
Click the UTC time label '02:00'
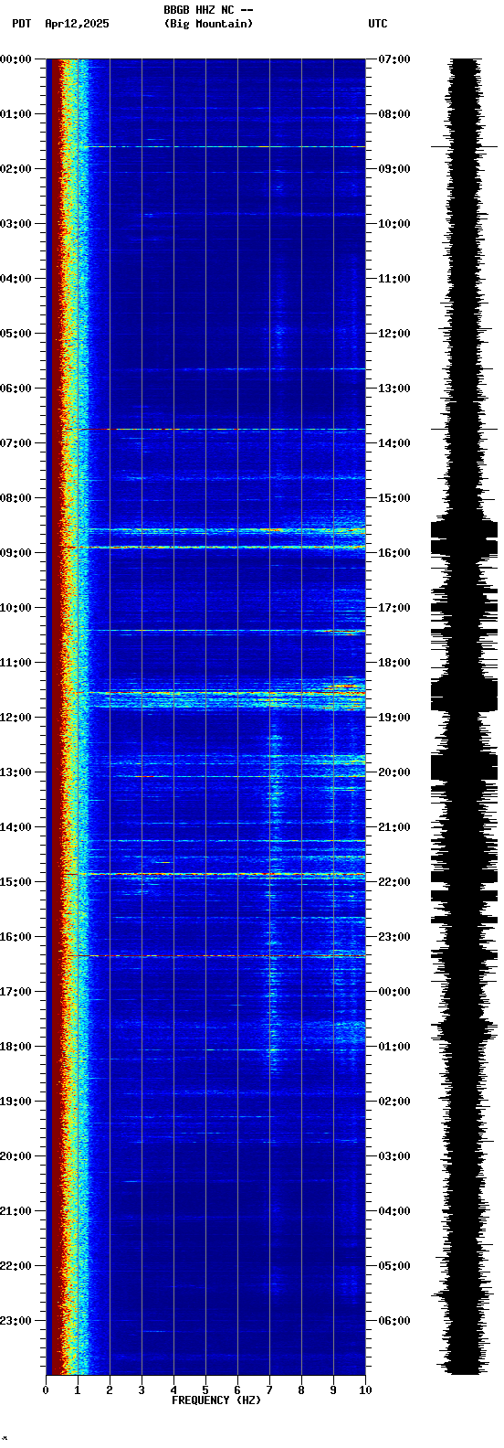(394, 1102)
